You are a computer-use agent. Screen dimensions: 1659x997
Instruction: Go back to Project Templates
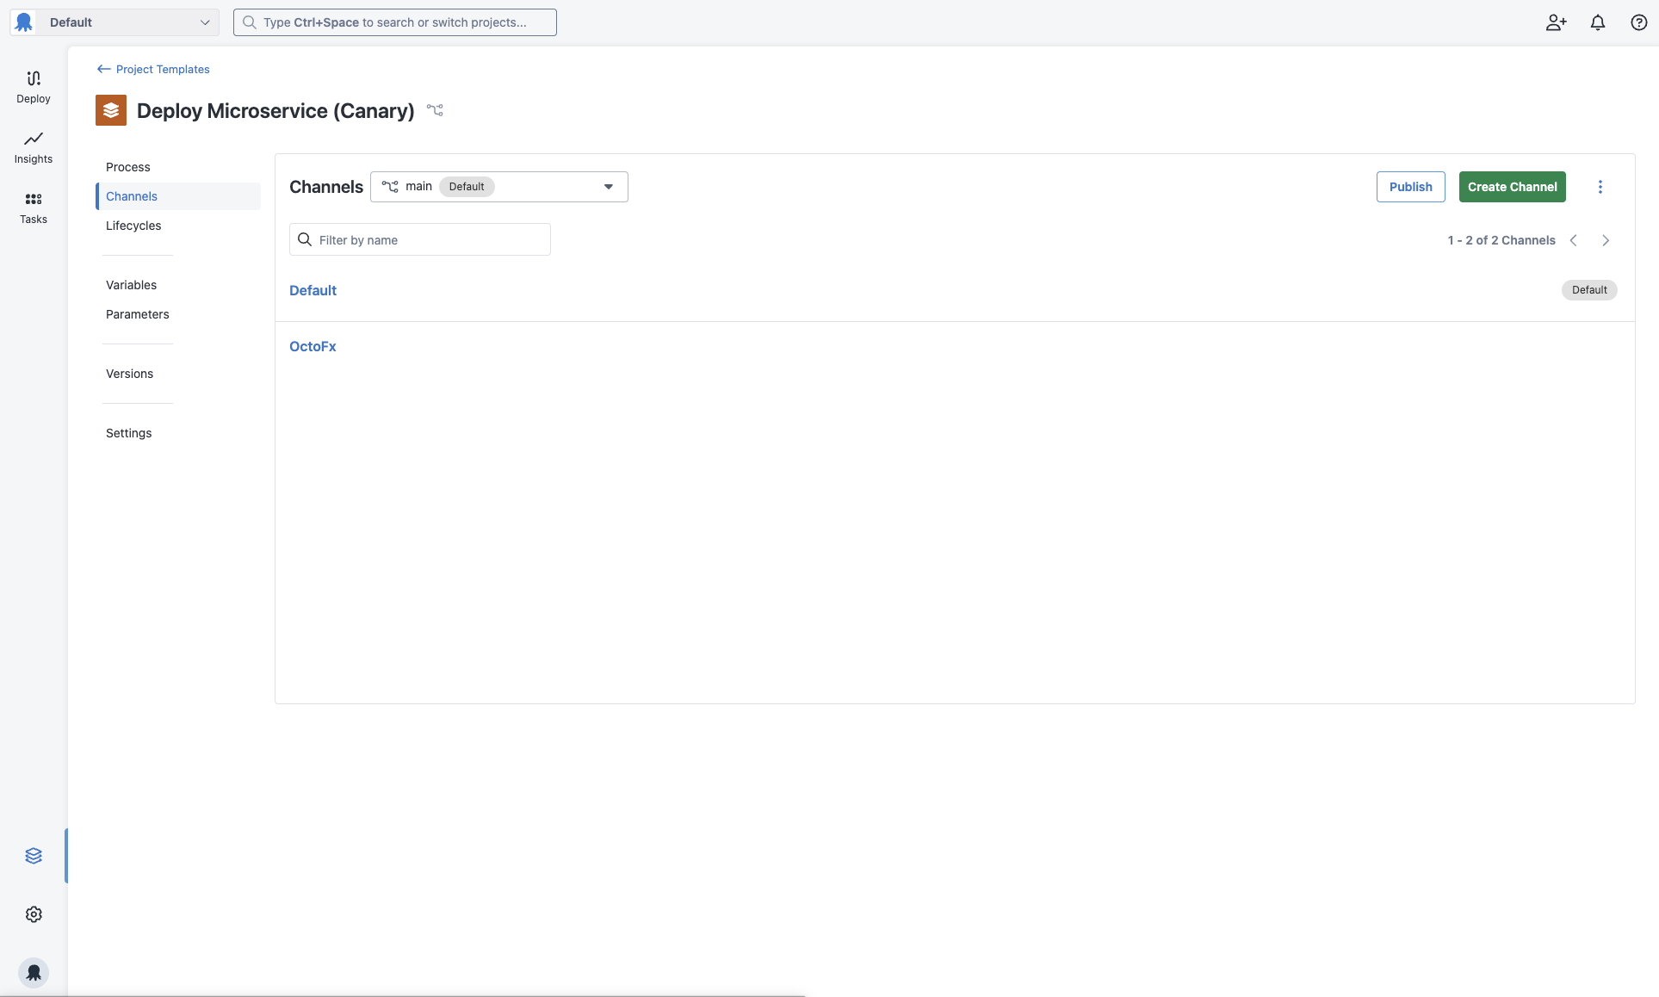pyautogui.click(x=153, y=69)
